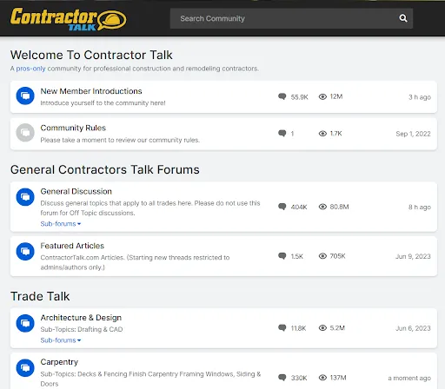Viewport: 445px width, 389px height.
Task: Click the reply bubble icon beside 404K
Action: point(282,207)
